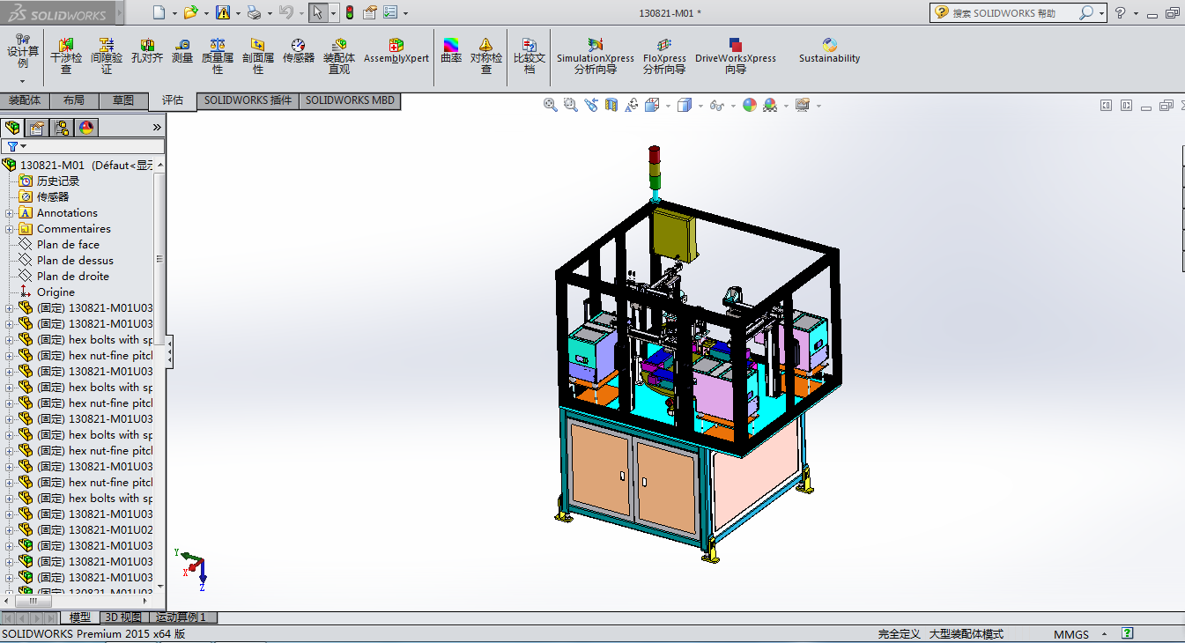Toggle hide/show items glasses icon

pos(717,105)
